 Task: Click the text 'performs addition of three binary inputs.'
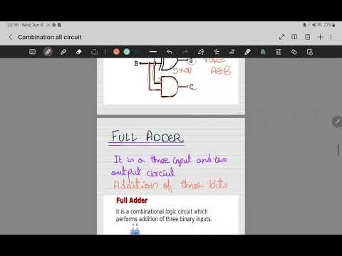click(x=164, y=219)
